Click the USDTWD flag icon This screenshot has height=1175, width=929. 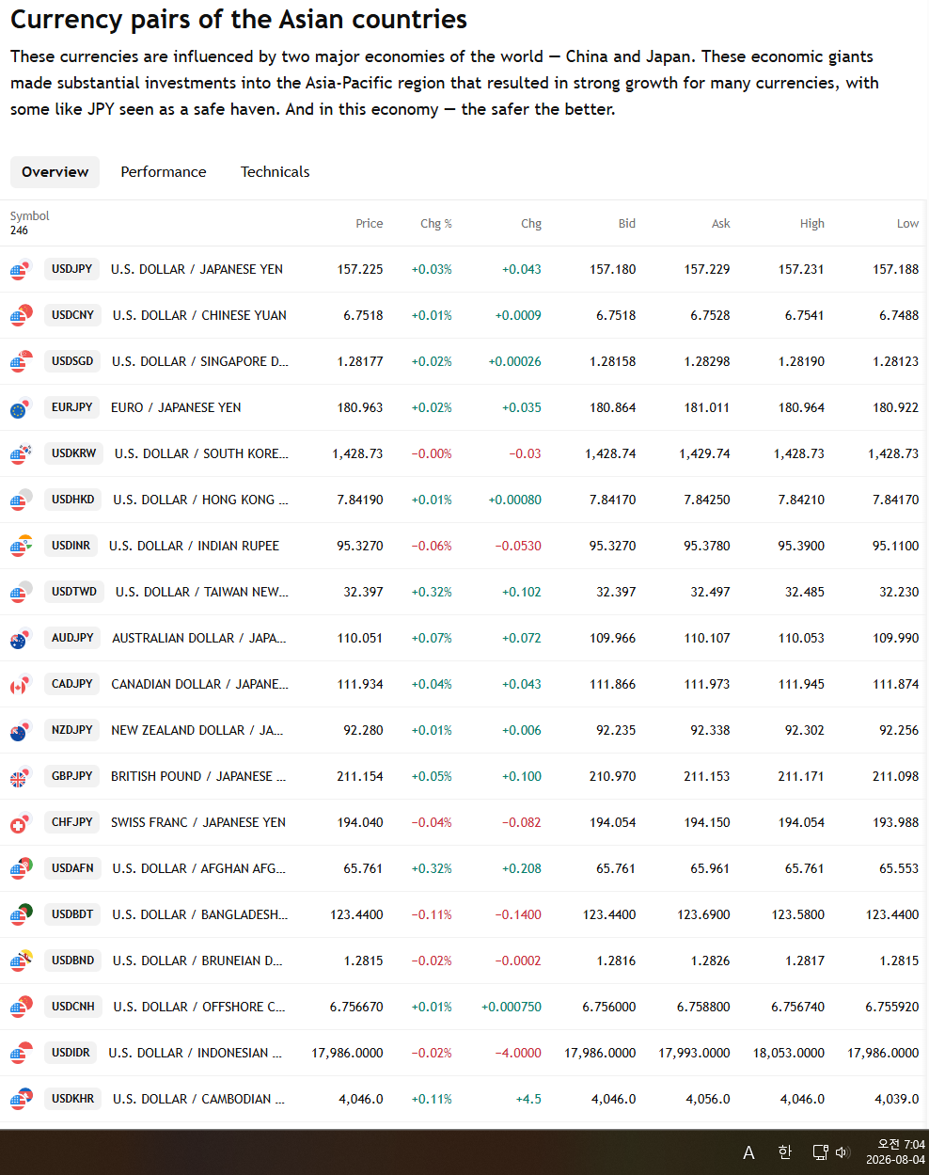[21, 593]
